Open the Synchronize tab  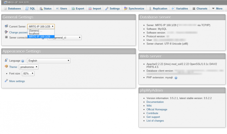click(x=134, y=9)
